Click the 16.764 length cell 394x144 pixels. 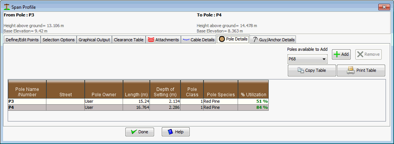tap(136, 107)
